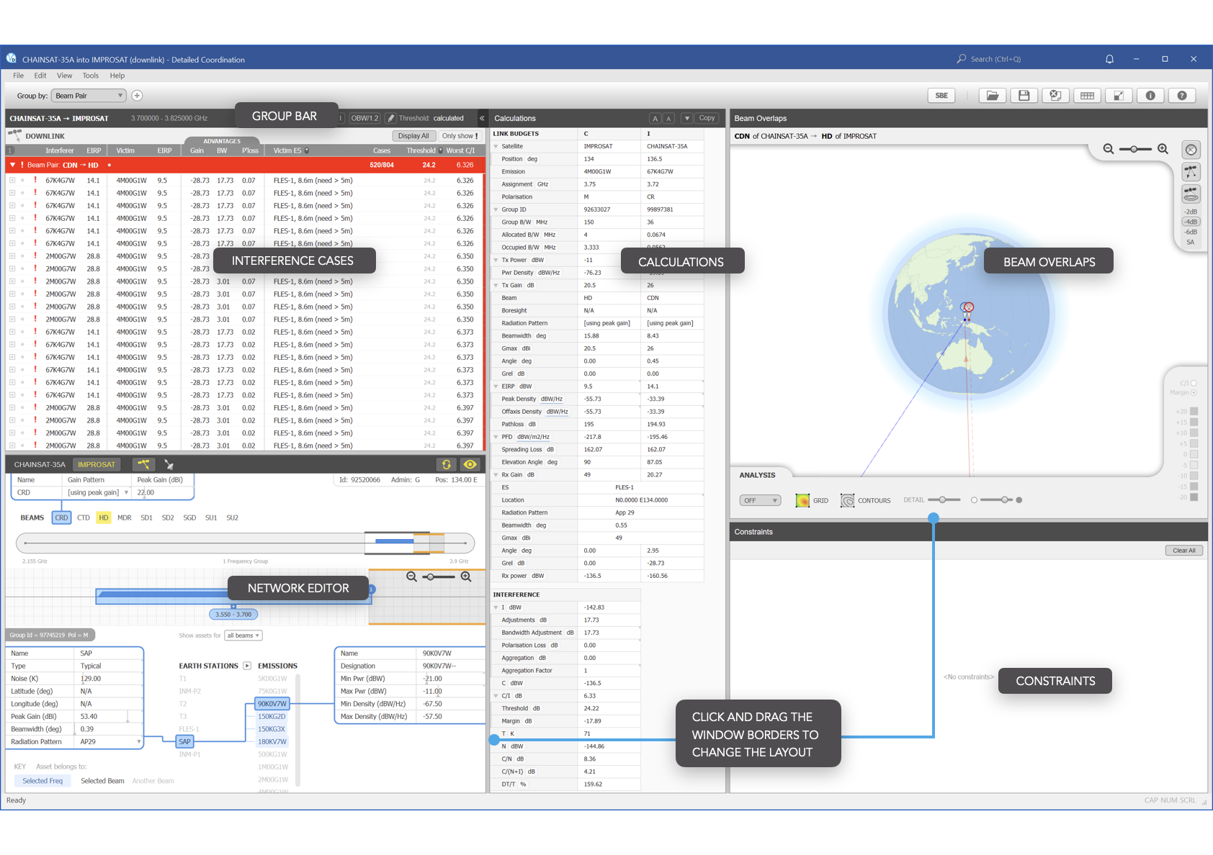
Task: Zoom out the Beam Overlaps globe
Action: tap(1109, 149)
